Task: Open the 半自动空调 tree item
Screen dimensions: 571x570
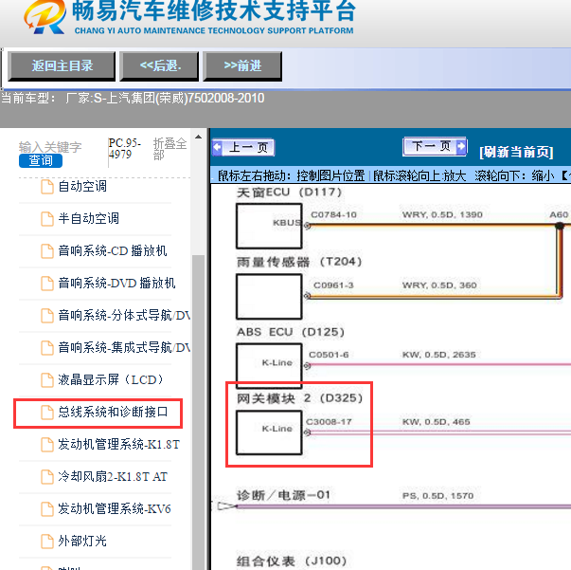Action: pyautogui.click(x=88, y=219)
